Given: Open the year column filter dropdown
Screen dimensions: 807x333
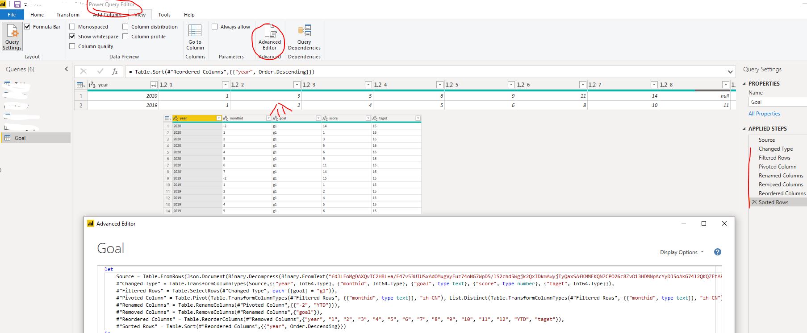Looking at the screenshot, I should pos(154,85).
